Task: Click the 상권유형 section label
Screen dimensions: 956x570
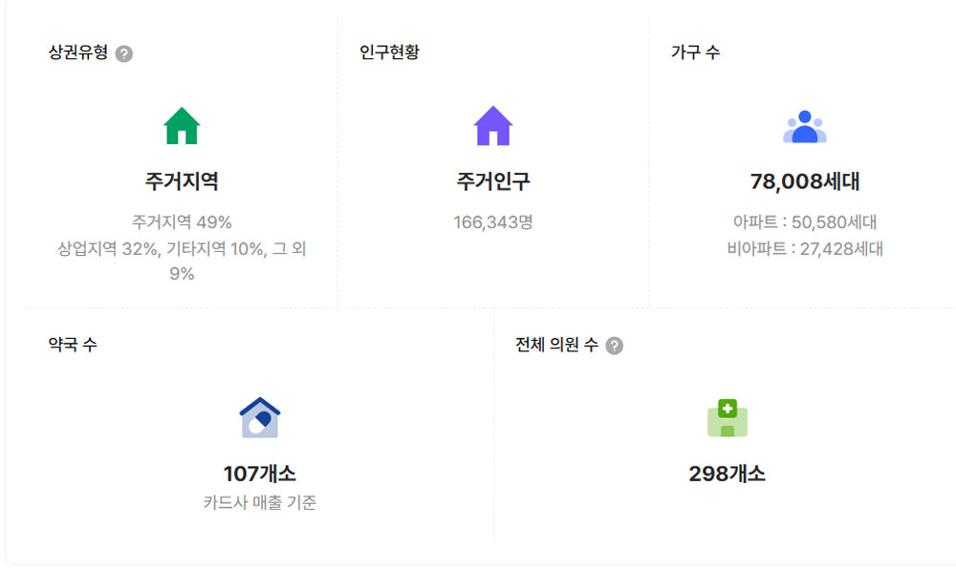Action: coord(78,53)
